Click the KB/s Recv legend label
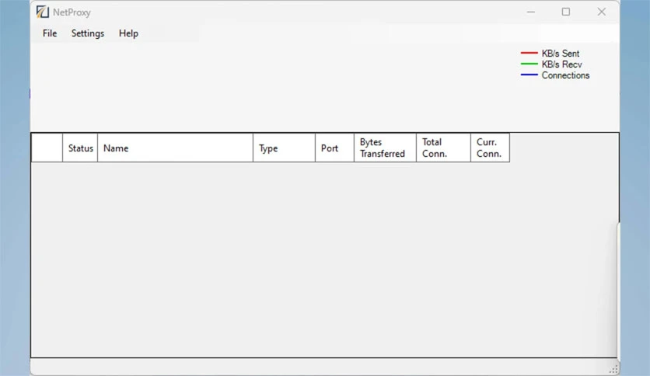This screenshot has height=376, width=650. (x=561, y=64)
